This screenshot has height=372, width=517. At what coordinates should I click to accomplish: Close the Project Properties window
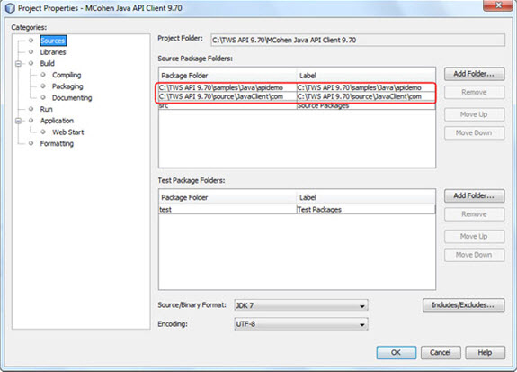498,5
